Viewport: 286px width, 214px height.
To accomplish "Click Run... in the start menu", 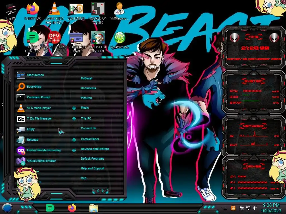I will tap(85, 178).
